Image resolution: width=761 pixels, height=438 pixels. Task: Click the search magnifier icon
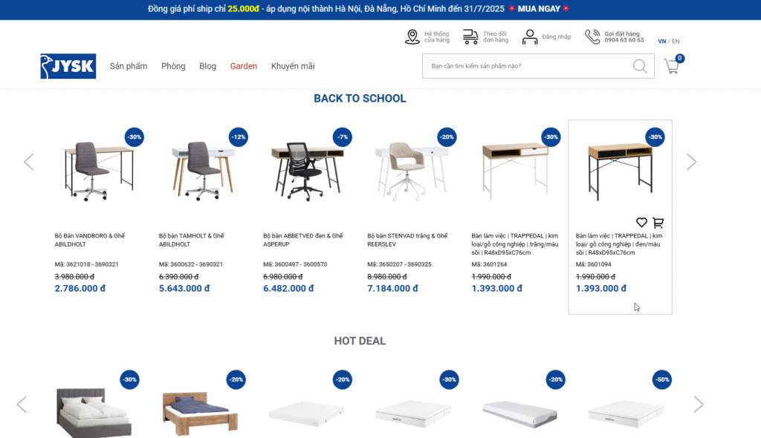(x=640, y=66)
